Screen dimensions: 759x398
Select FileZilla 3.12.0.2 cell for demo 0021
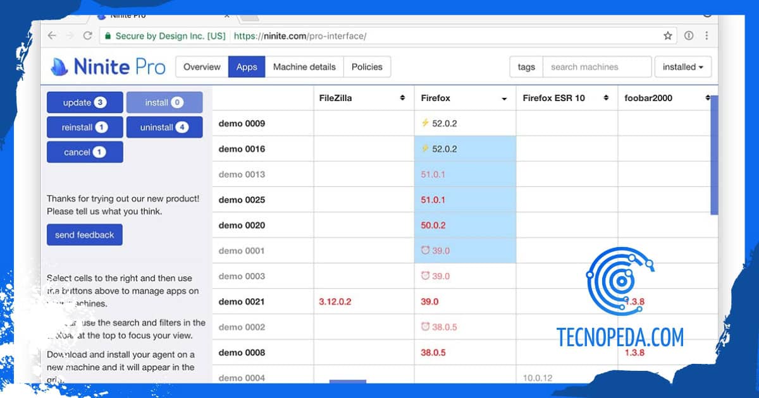364,301
